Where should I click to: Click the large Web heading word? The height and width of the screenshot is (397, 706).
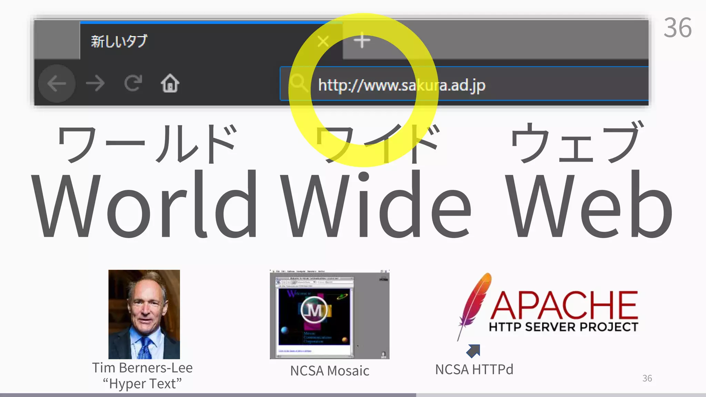point(589,204)
